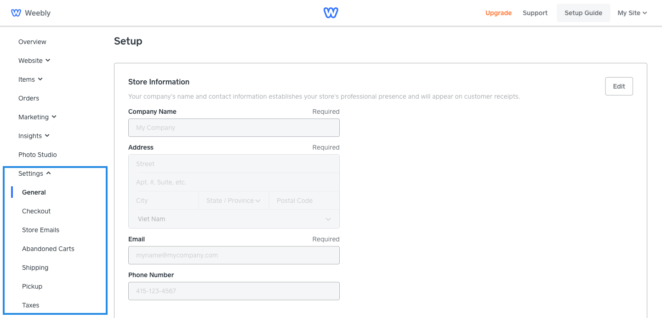Collapse the Settings menu
This screenshot has height=318, width=662.
tap(34, 173)
